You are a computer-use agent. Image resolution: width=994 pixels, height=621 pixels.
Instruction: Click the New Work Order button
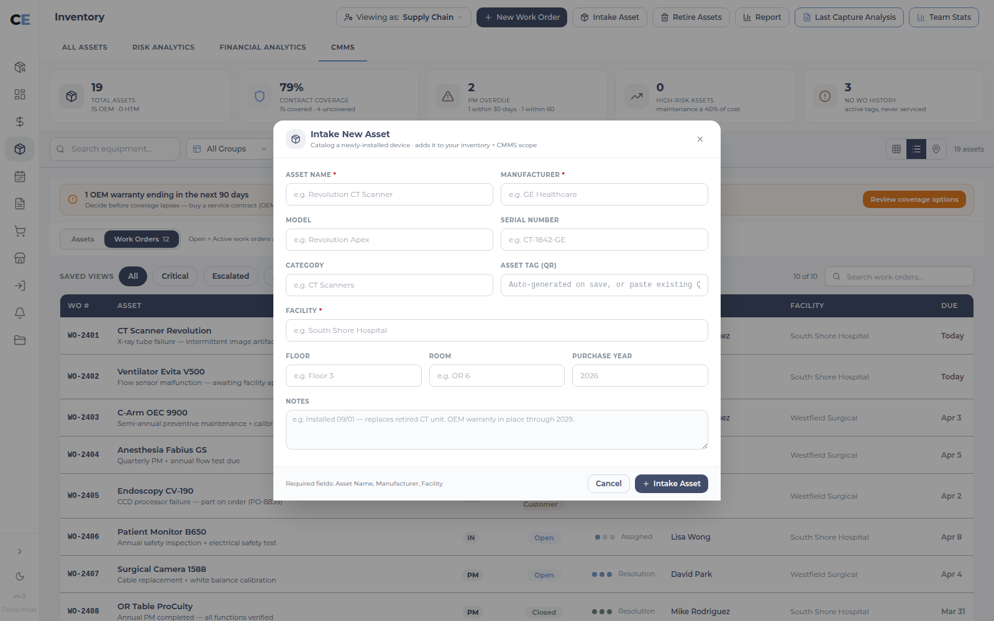[522, 17]
